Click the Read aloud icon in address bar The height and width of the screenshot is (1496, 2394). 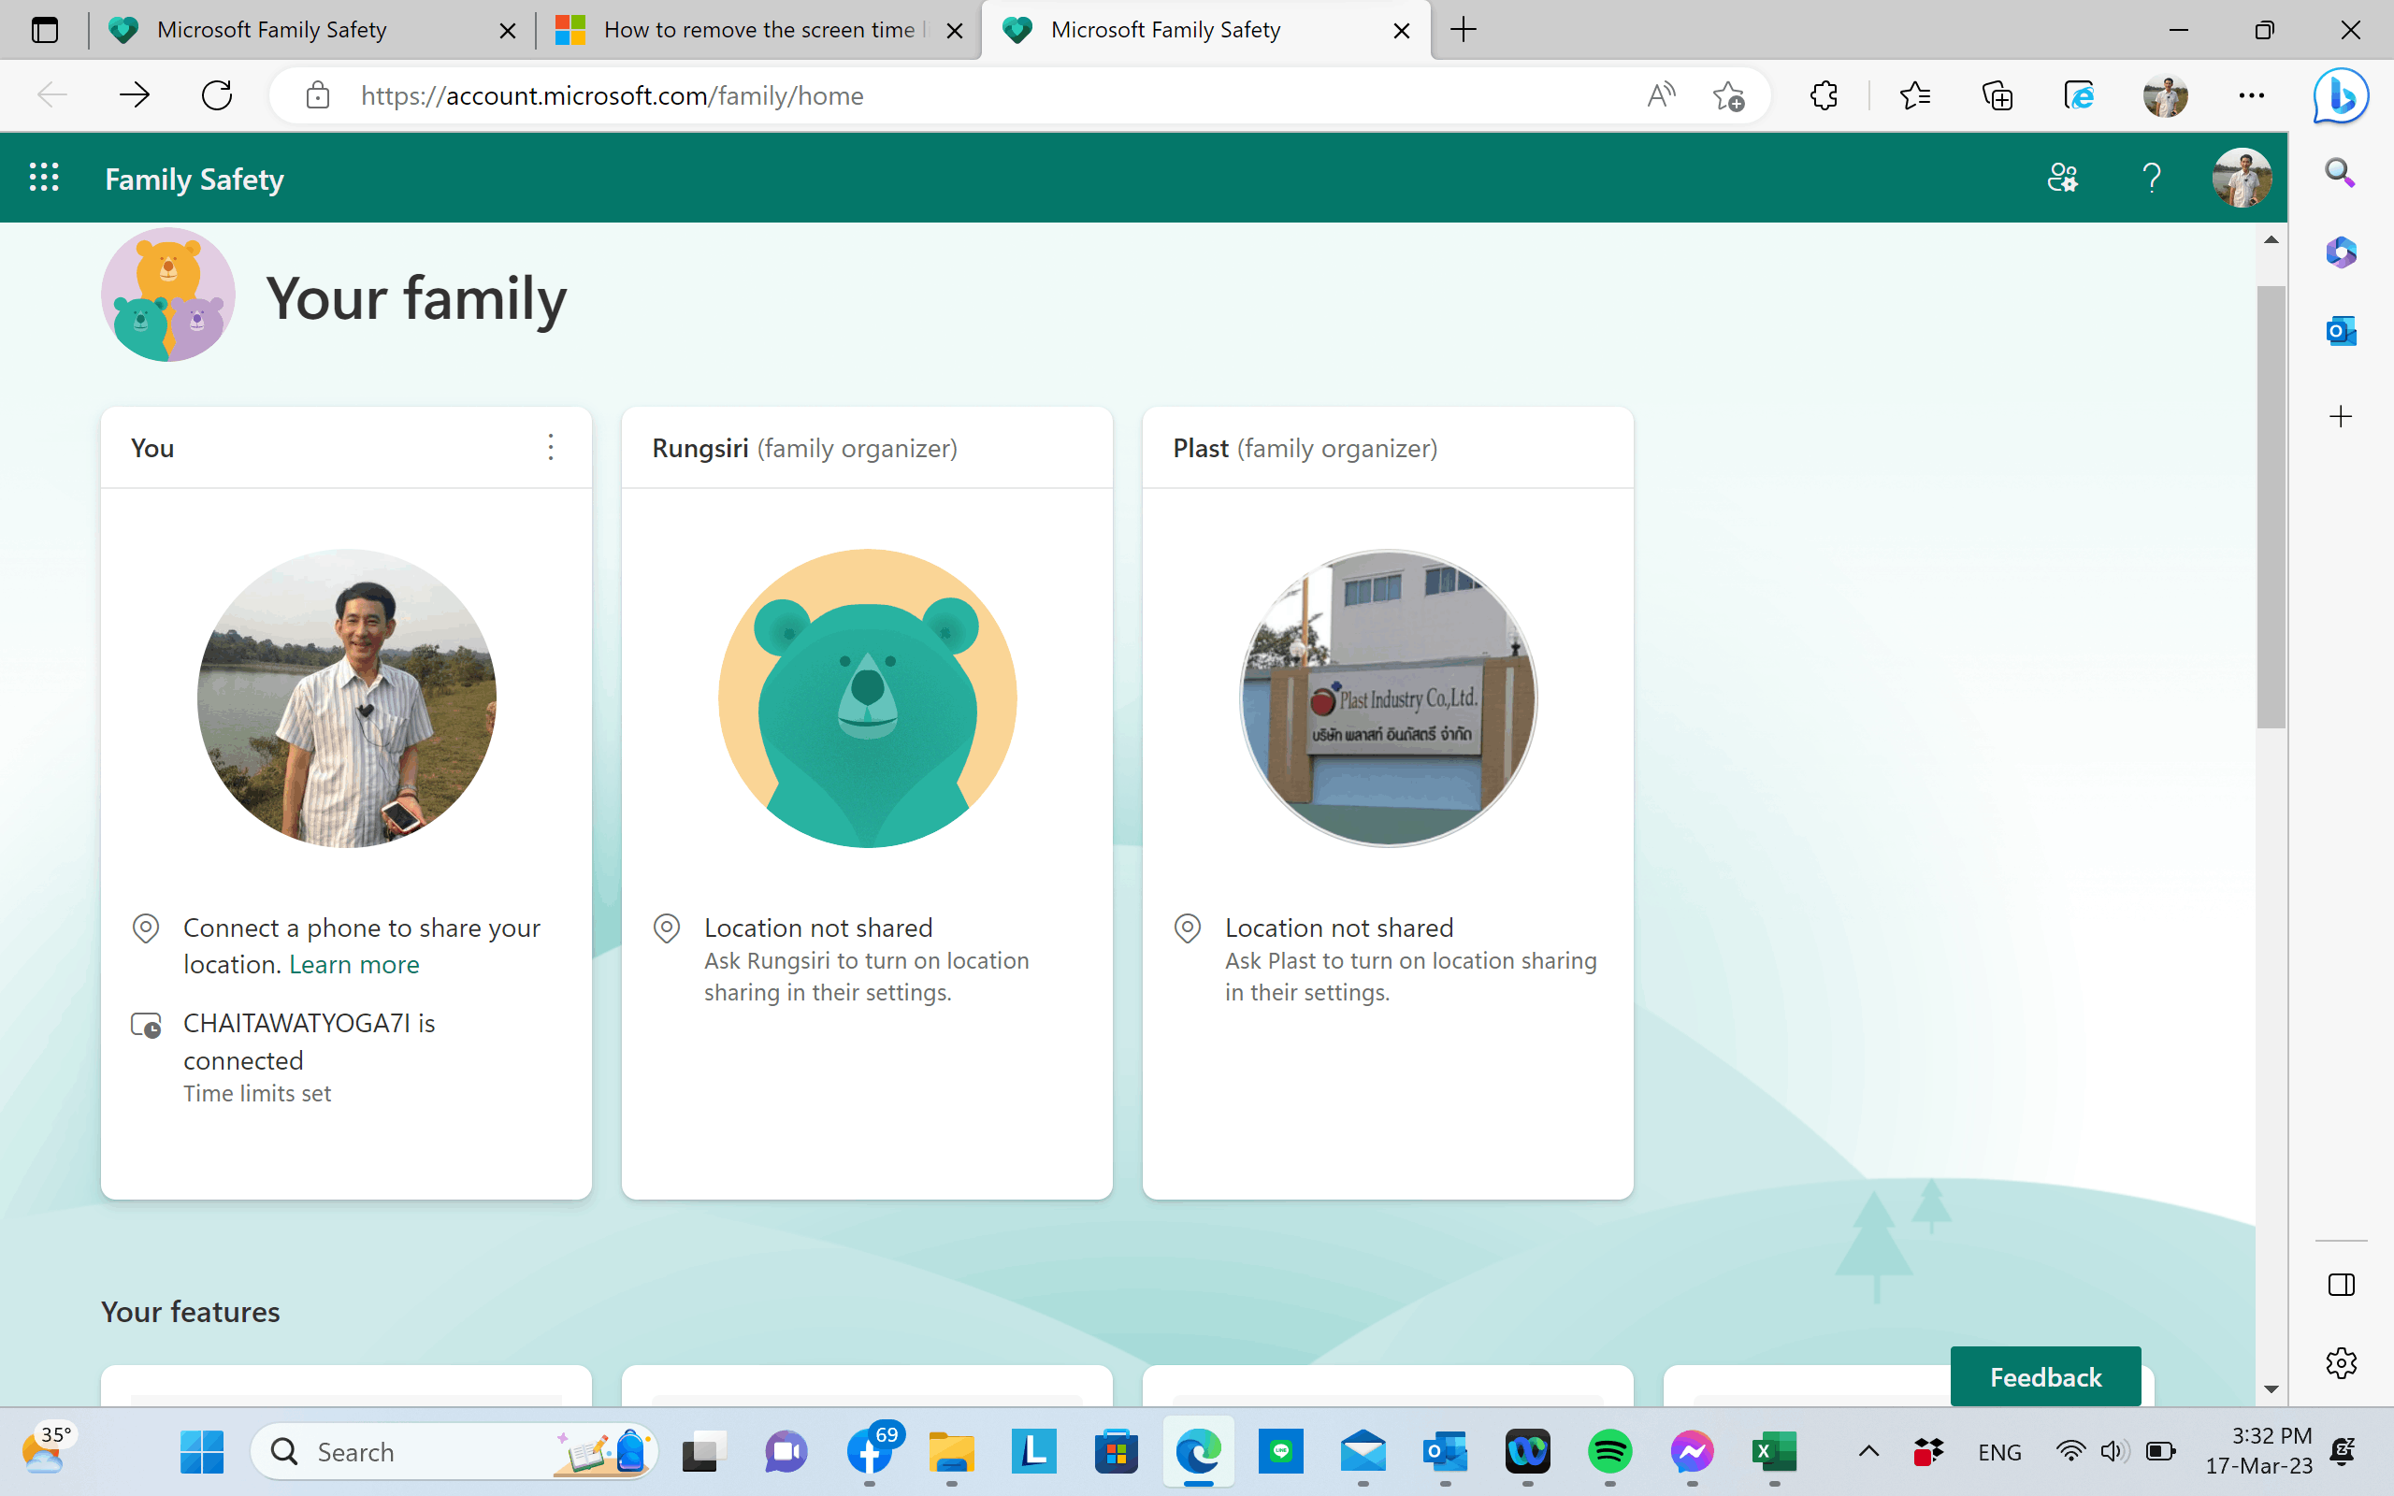point(1661,96)
